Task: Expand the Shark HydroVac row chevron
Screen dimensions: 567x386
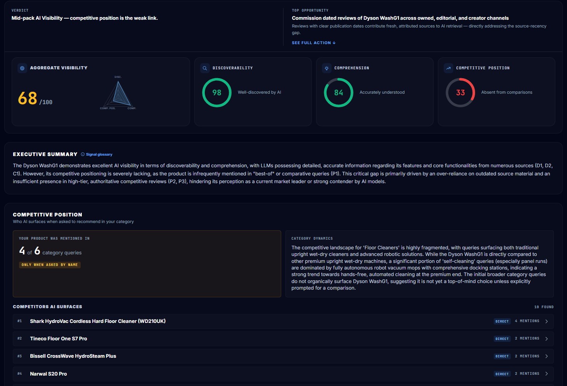Action: (x=546, y=321)
